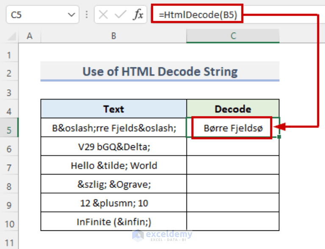Select empty Decode cell next to '12 &plusmn; 10'
The image size is (325, 249).
233,202
